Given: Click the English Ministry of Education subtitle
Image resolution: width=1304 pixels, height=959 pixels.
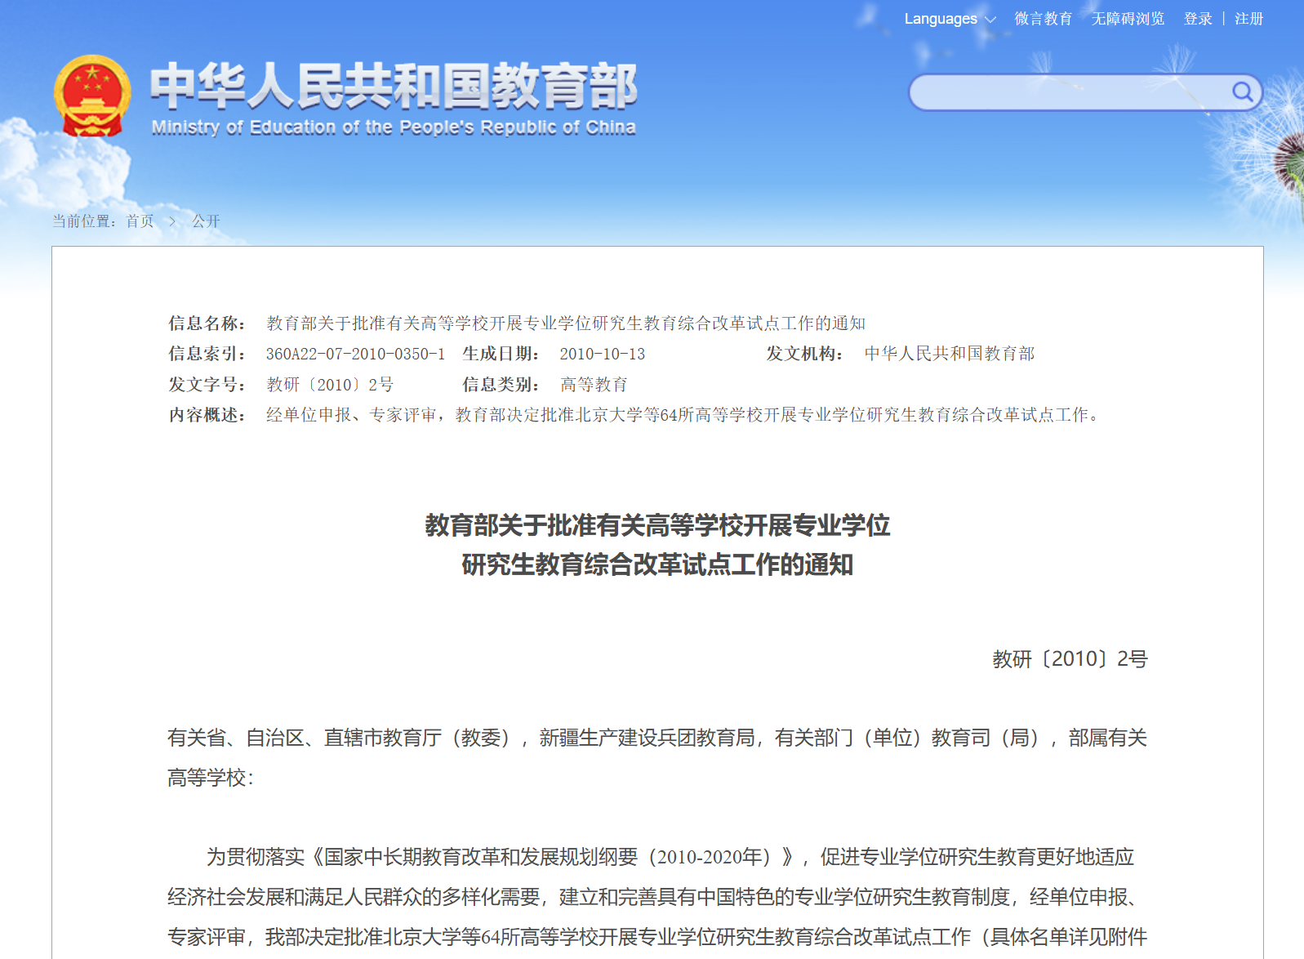Looking at the screenshot, I should coord(393,127).
